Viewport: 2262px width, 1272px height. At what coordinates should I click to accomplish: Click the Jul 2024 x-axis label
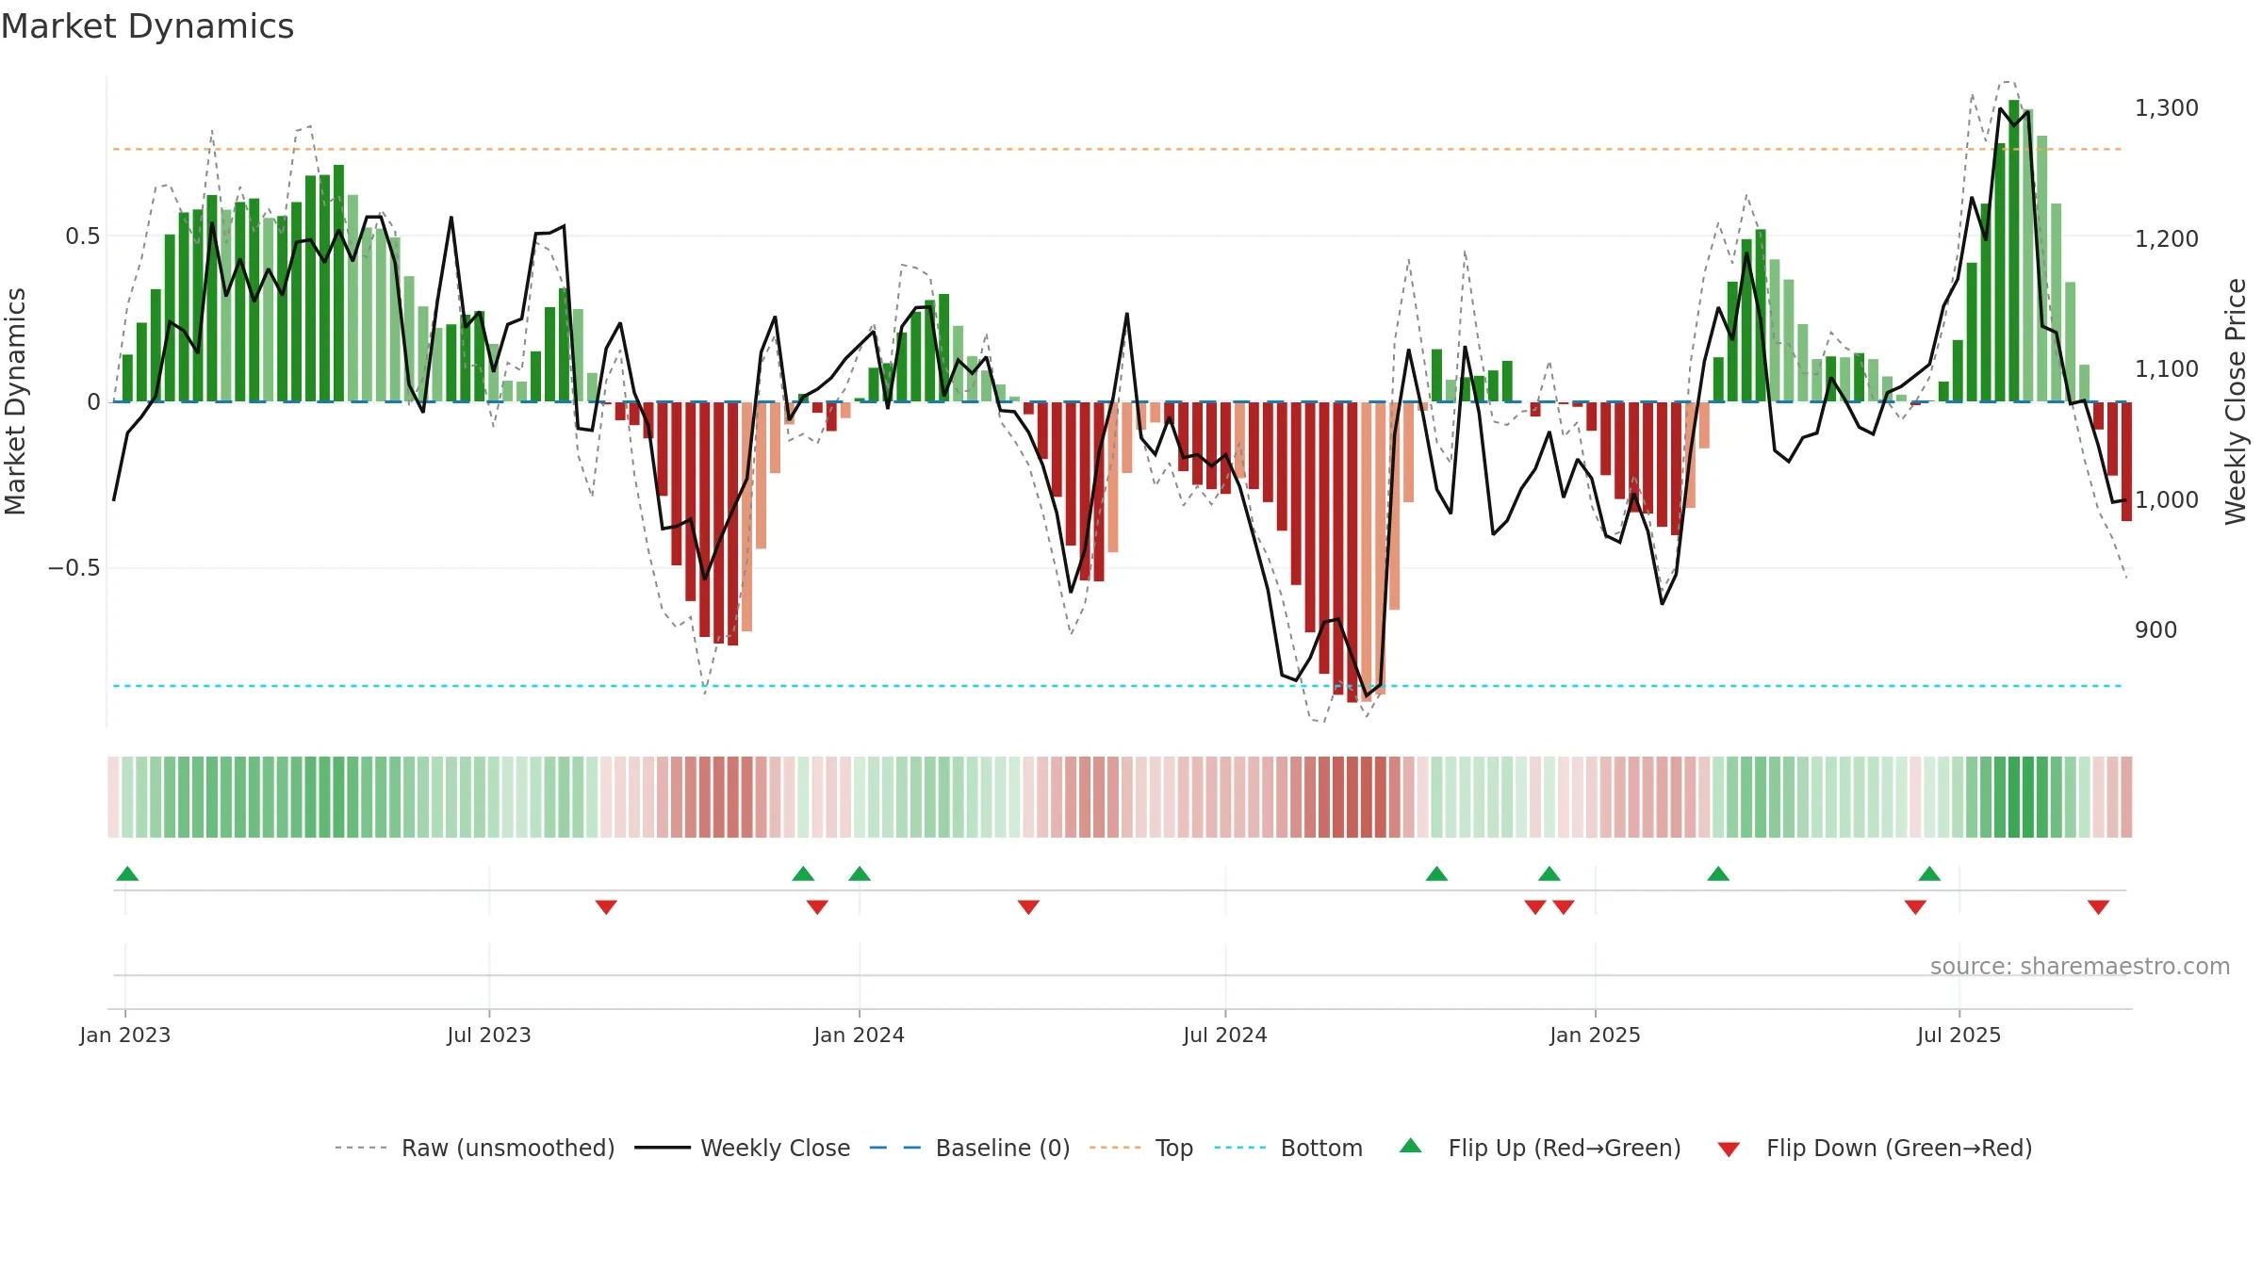coord(1225,1035)
